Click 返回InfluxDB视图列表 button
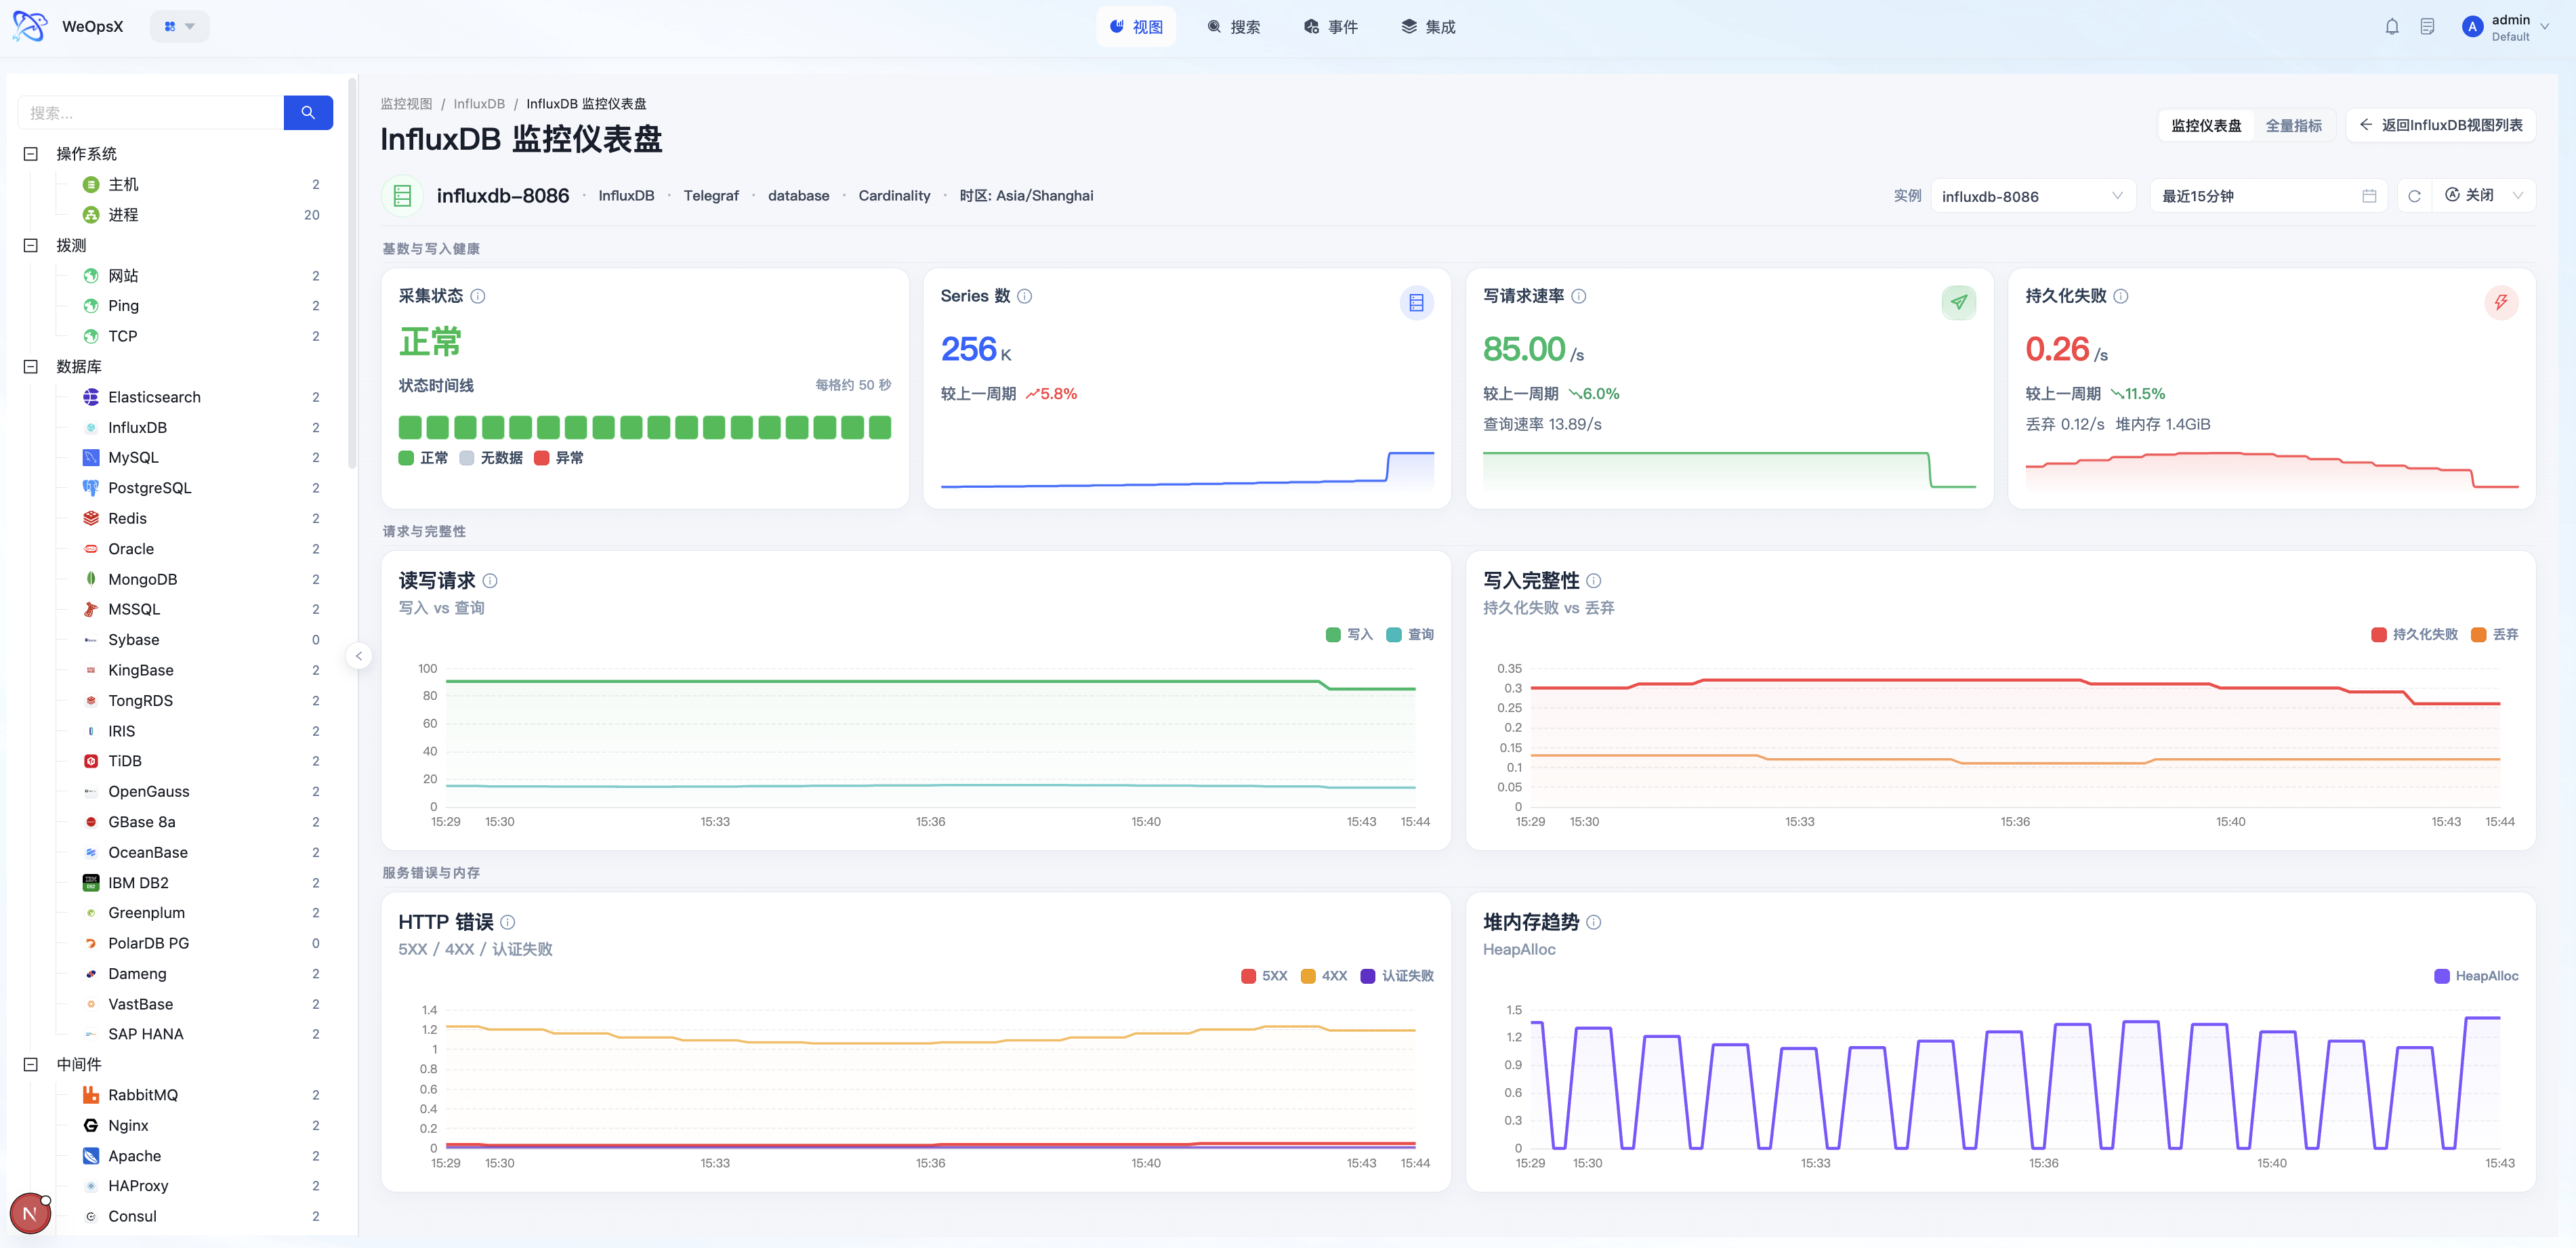This screenshot has height=1248, width=2576. pos(2440,125)
